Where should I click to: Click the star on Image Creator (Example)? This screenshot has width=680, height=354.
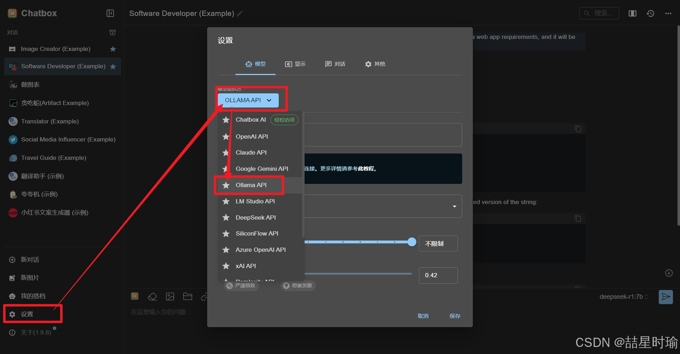(113, 49)
